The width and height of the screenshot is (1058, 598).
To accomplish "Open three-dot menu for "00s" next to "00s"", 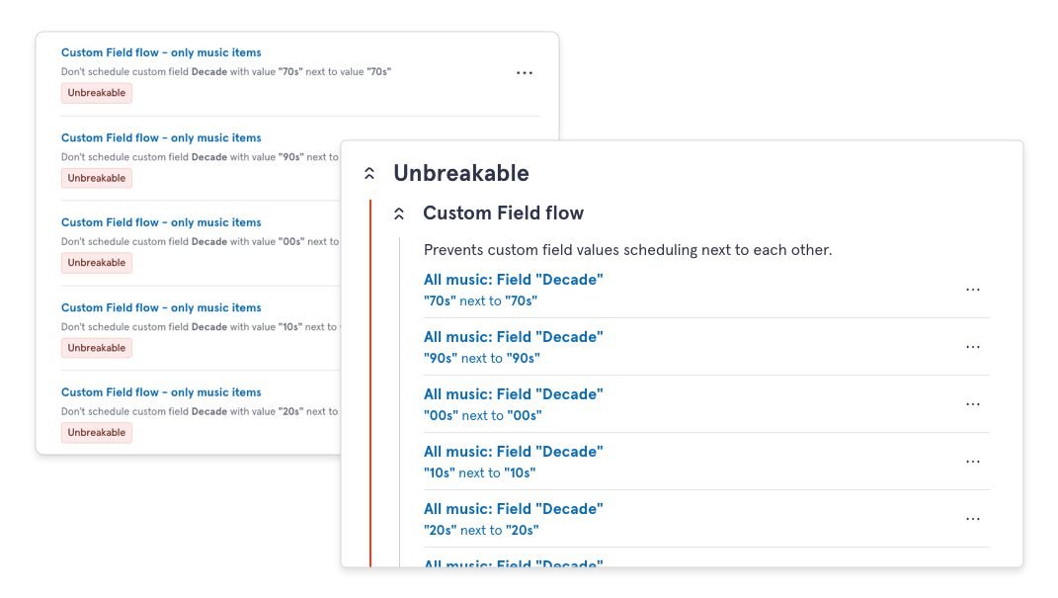I will pos(972,404).
